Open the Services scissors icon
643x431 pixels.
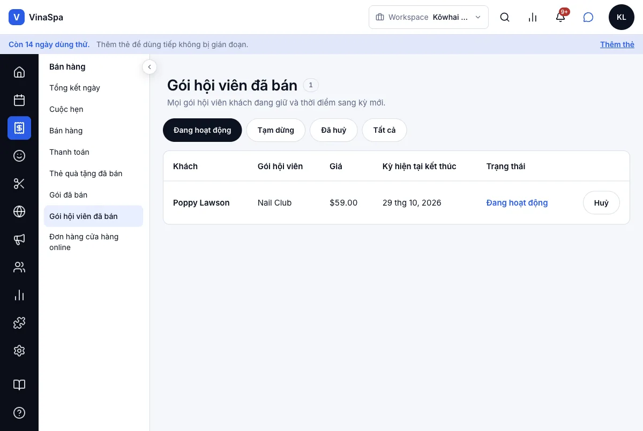coord(19,184)
